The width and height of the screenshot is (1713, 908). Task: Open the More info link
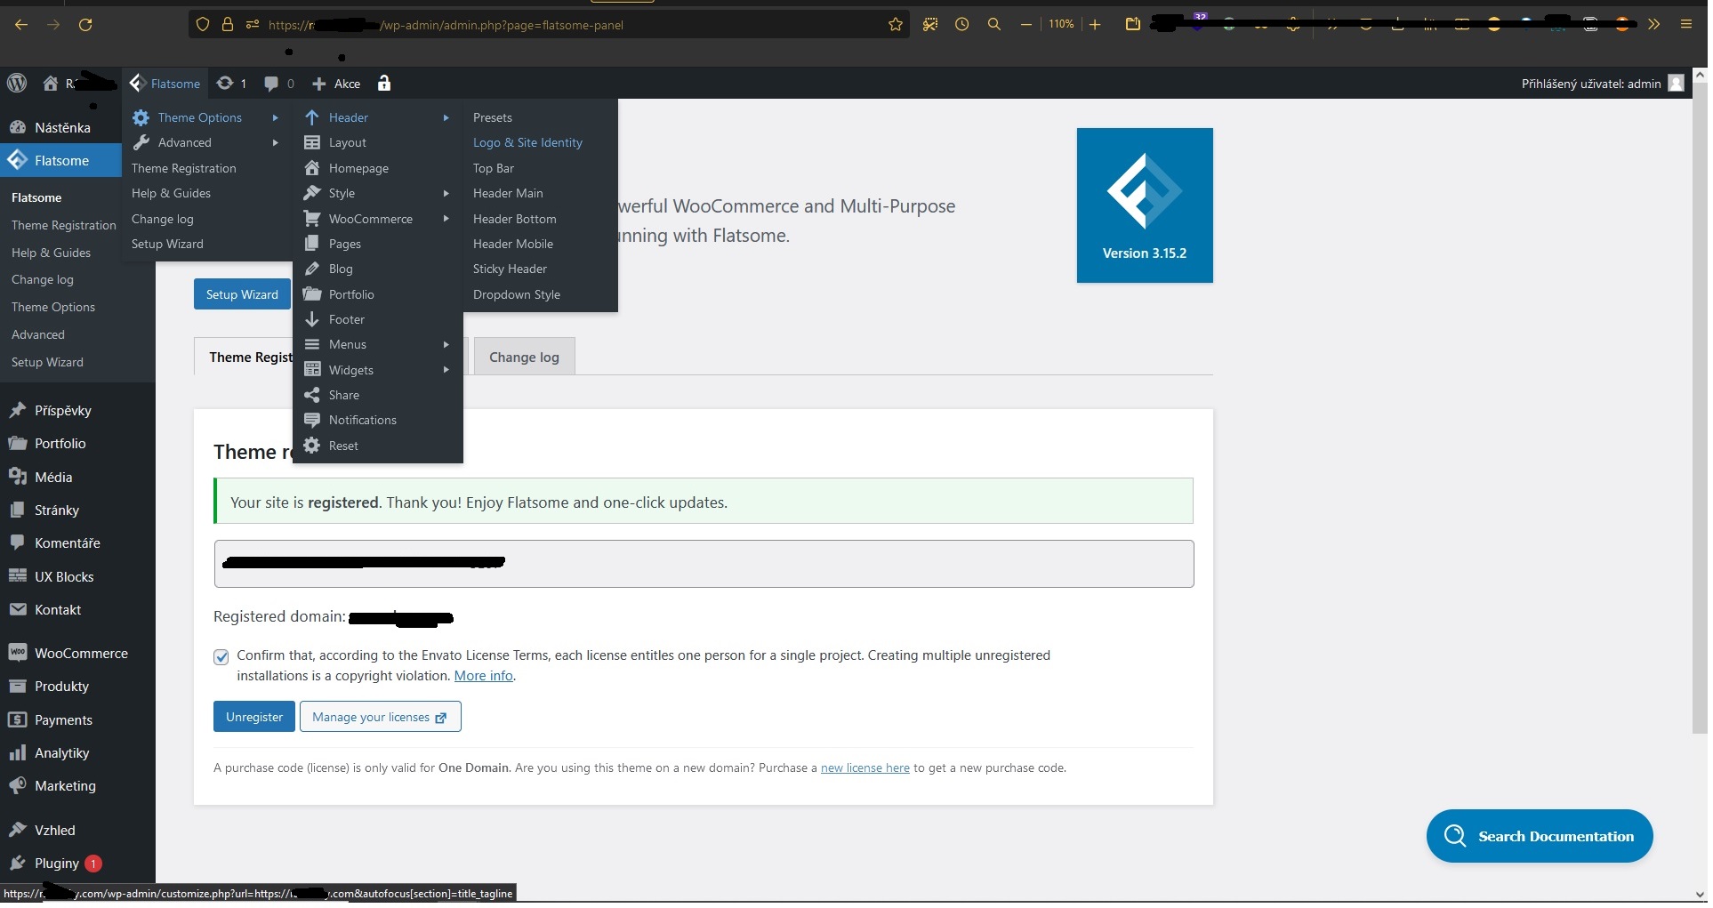coord(485,676)
